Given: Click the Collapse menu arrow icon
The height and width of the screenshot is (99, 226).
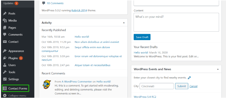Looking at the screenshot, I should (5, 95).
